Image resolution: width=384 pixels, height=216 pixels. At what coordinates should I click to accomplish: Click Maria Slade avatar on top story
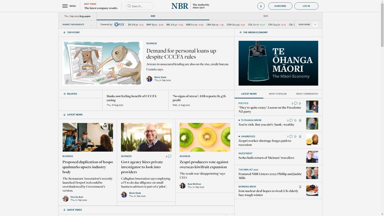pyautogui.click(x=149, y=79)
